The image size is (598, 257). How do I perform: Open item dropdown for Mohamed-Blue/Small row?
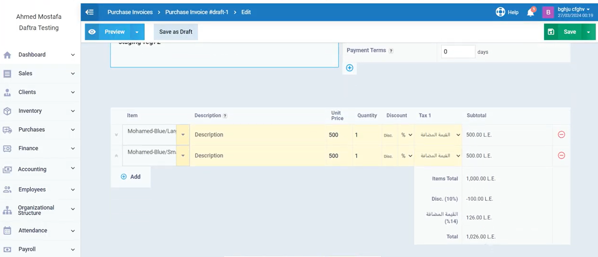click(x=183, y=156)
